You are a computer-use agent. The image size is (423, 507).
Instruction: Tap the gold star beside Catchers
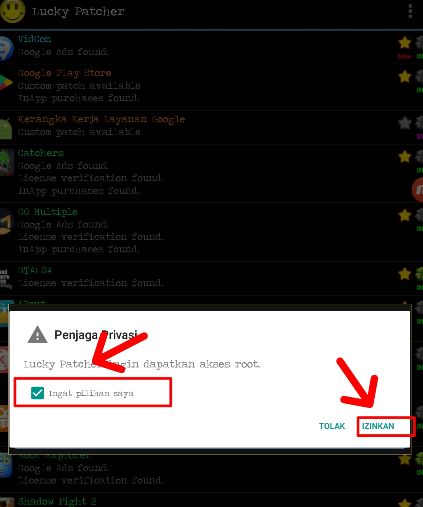[x=405, y=156]
